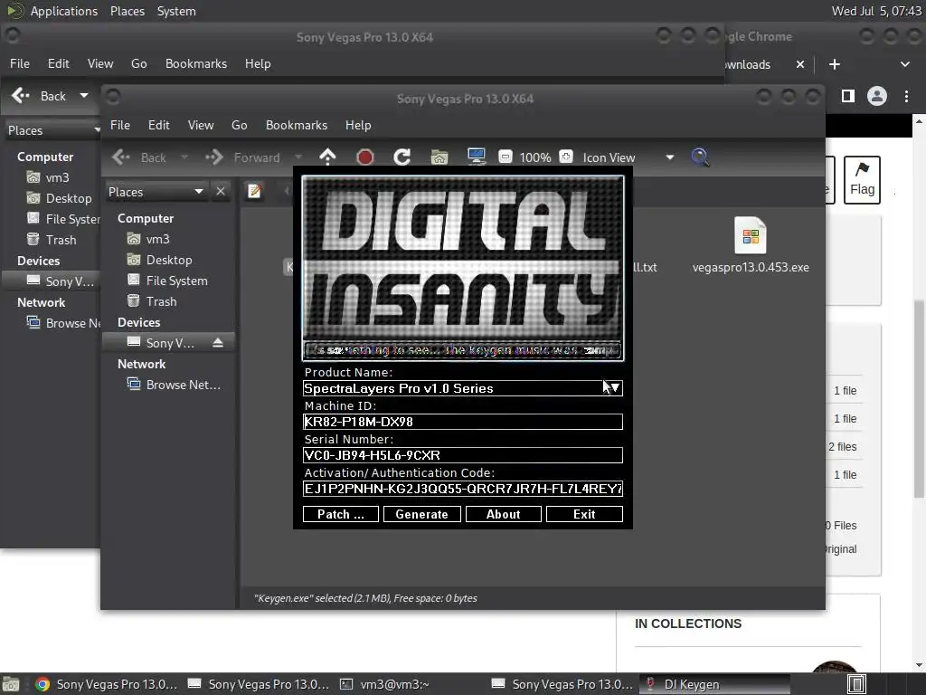Click the Serial Number field
This screenshot has height=695, width=926.
[462, 455]
